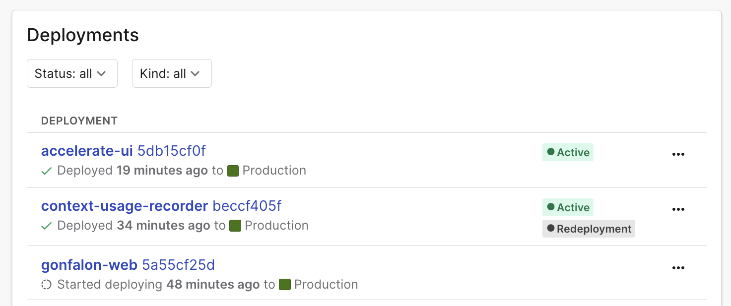Expand the Status: all filter dropdown
The width and height of the screenshot is (731, 306).
click(72, 74)
